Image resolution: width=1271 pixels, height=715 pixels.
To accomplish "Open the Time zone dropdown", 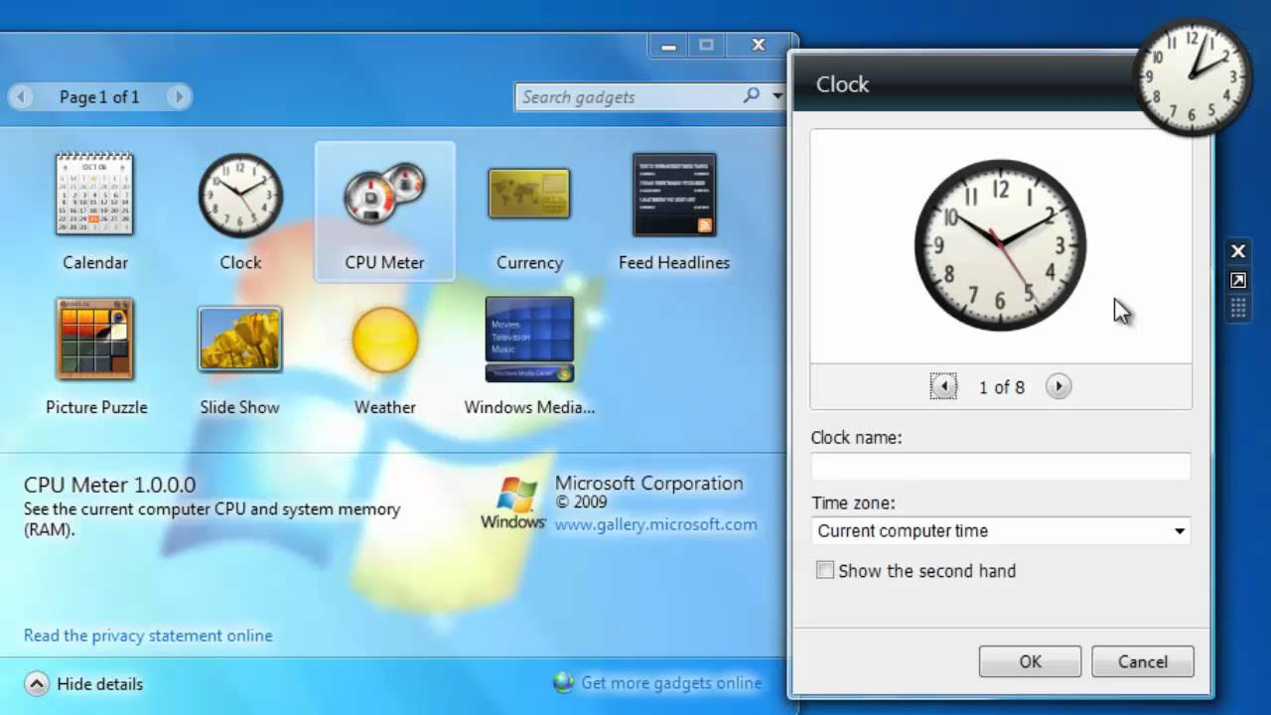I will click(1001, 531).
